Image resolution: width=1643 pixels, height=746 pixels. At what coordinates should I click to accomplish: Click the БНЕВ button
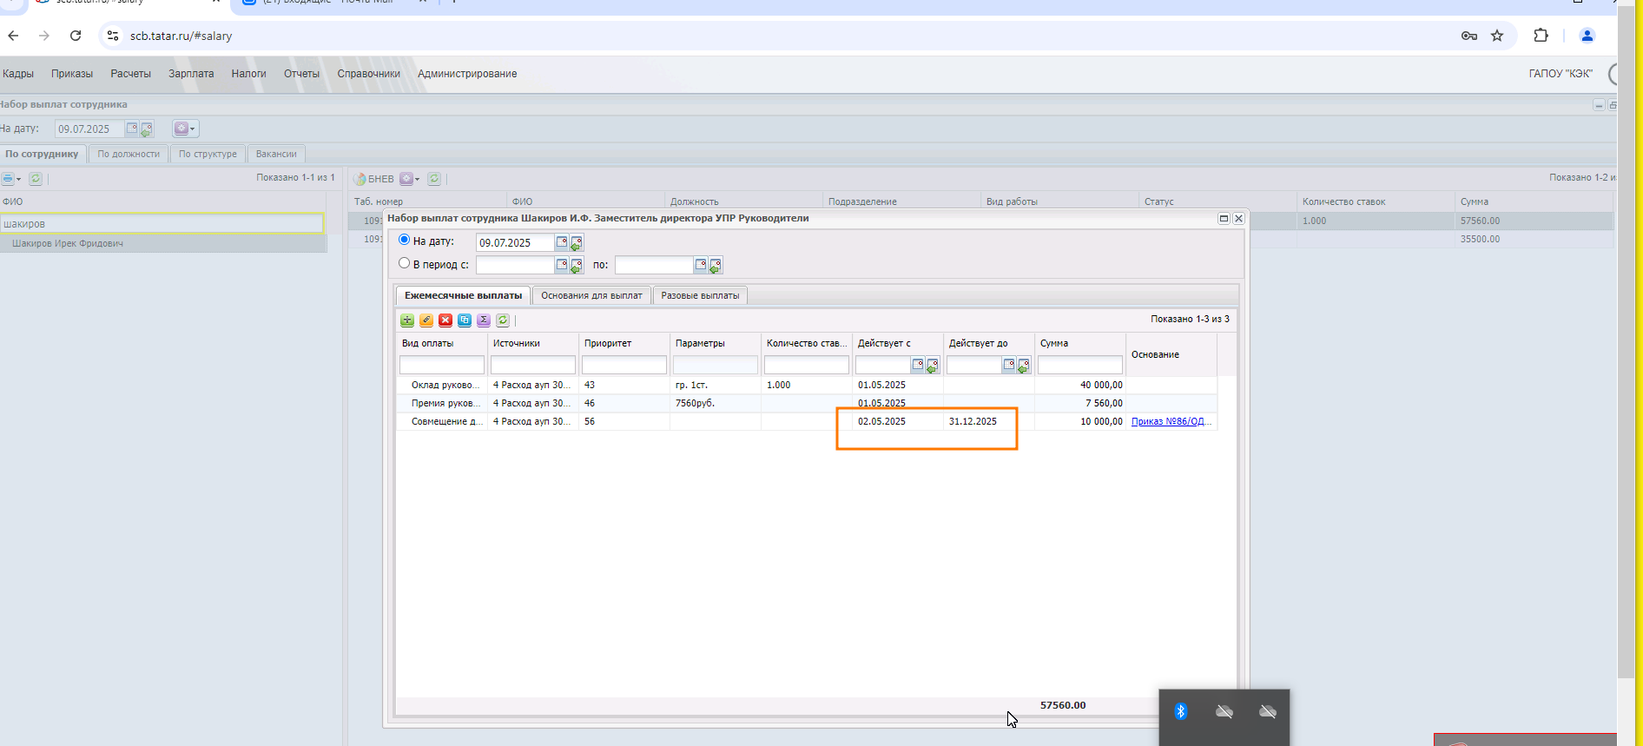point(374,179)
